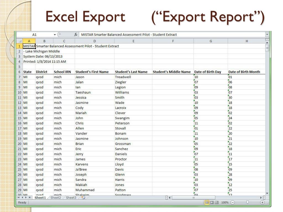Jump to last sheet with navigation arrow
Screen dimensions: 283x212
point(30,198)
